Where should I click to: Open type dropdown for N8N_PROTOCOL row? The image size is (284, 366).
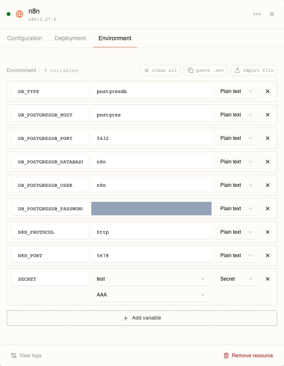237,232
